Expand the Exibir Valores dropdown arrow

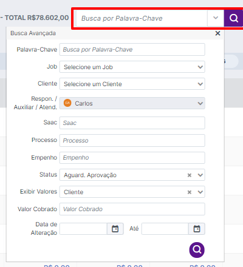[200, 192]
